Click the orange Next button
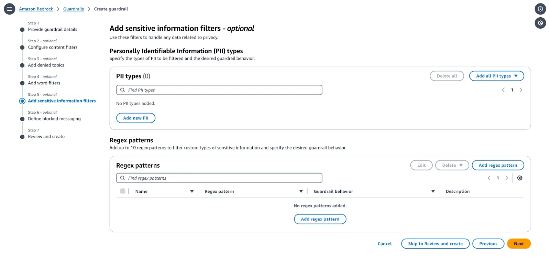Image resolution: width=550 pixels, height=272 pixels. click(519, 244)
